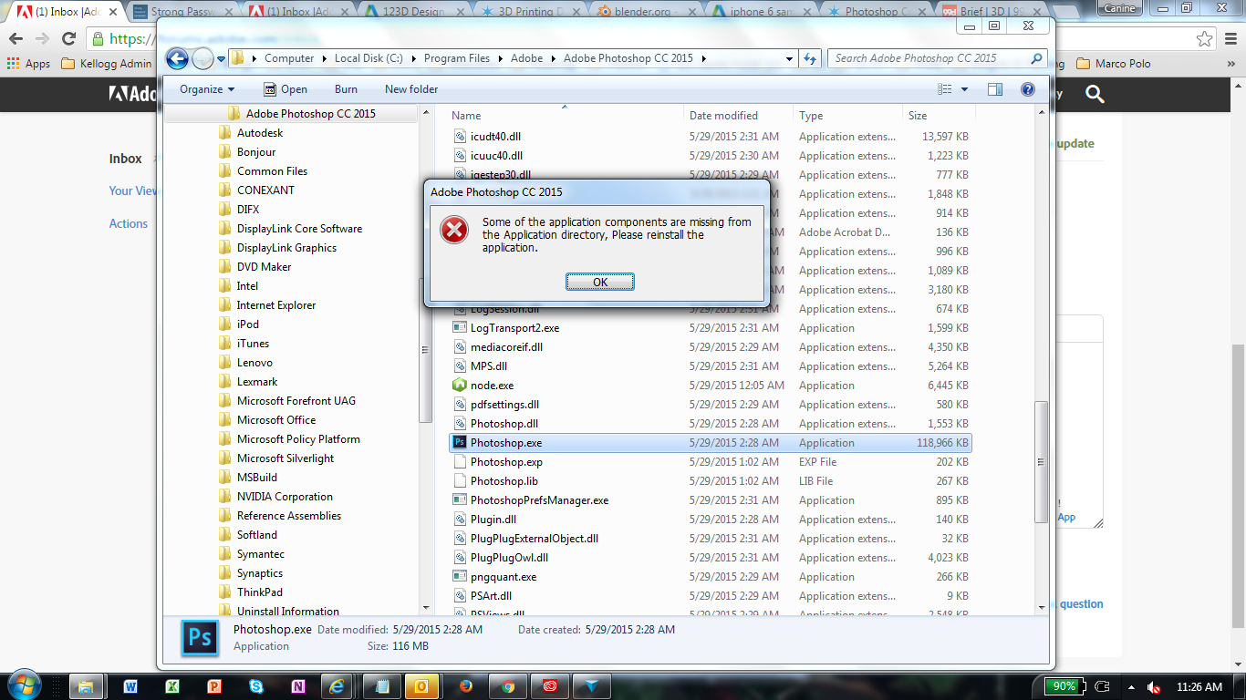Open PowerPoint from the taskbar

(x=214, y=686)
